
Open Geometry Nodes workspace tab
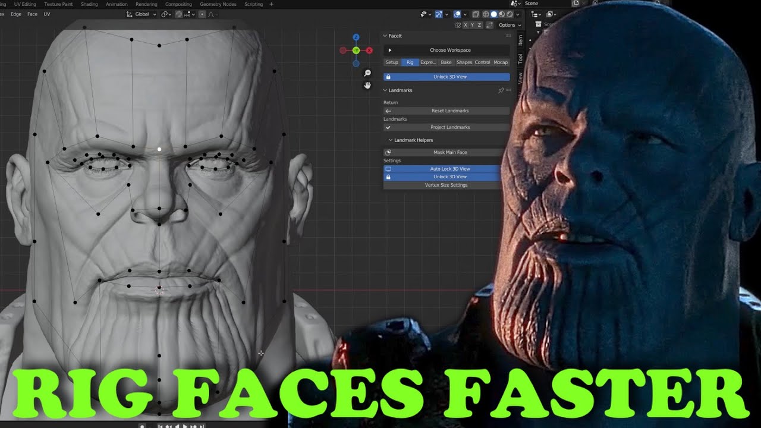[218, 4]
